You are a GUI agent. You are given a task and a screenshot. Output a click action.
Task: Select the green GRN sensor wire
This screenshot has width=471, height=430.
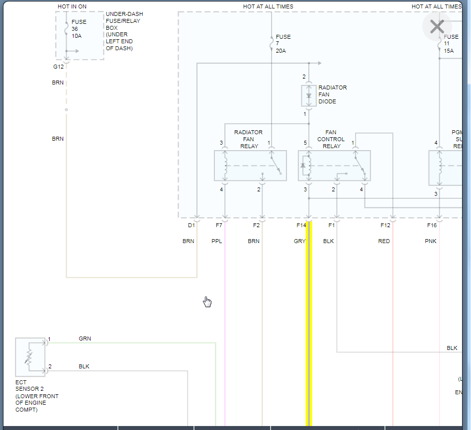point(132,343)
